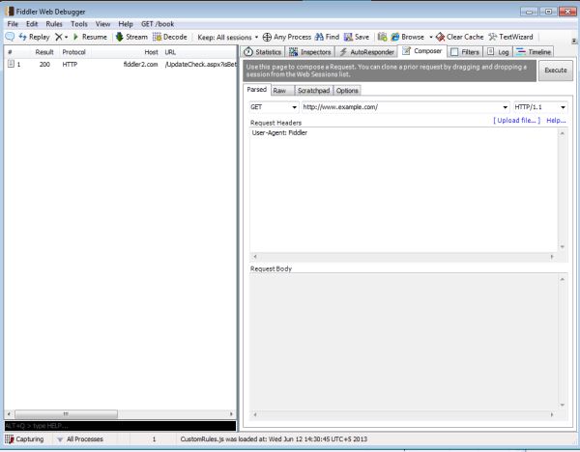
Task: Open the Help menu
Action: click(126, 24)
